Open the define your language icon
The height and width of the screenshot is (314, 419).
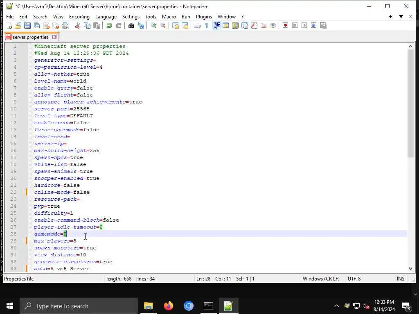point(226,25)
